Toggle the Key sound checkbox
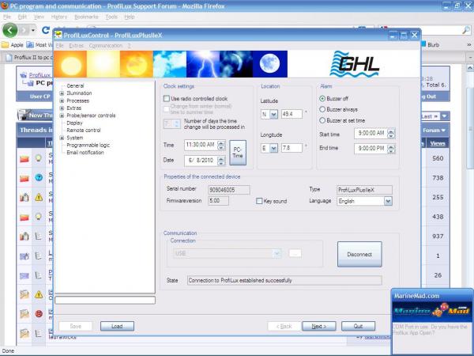This screenshot has height=356, width=474. click(259, 201)
